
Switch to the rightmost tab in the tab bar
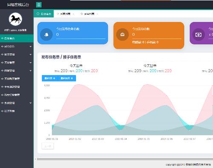coord(88,14)
